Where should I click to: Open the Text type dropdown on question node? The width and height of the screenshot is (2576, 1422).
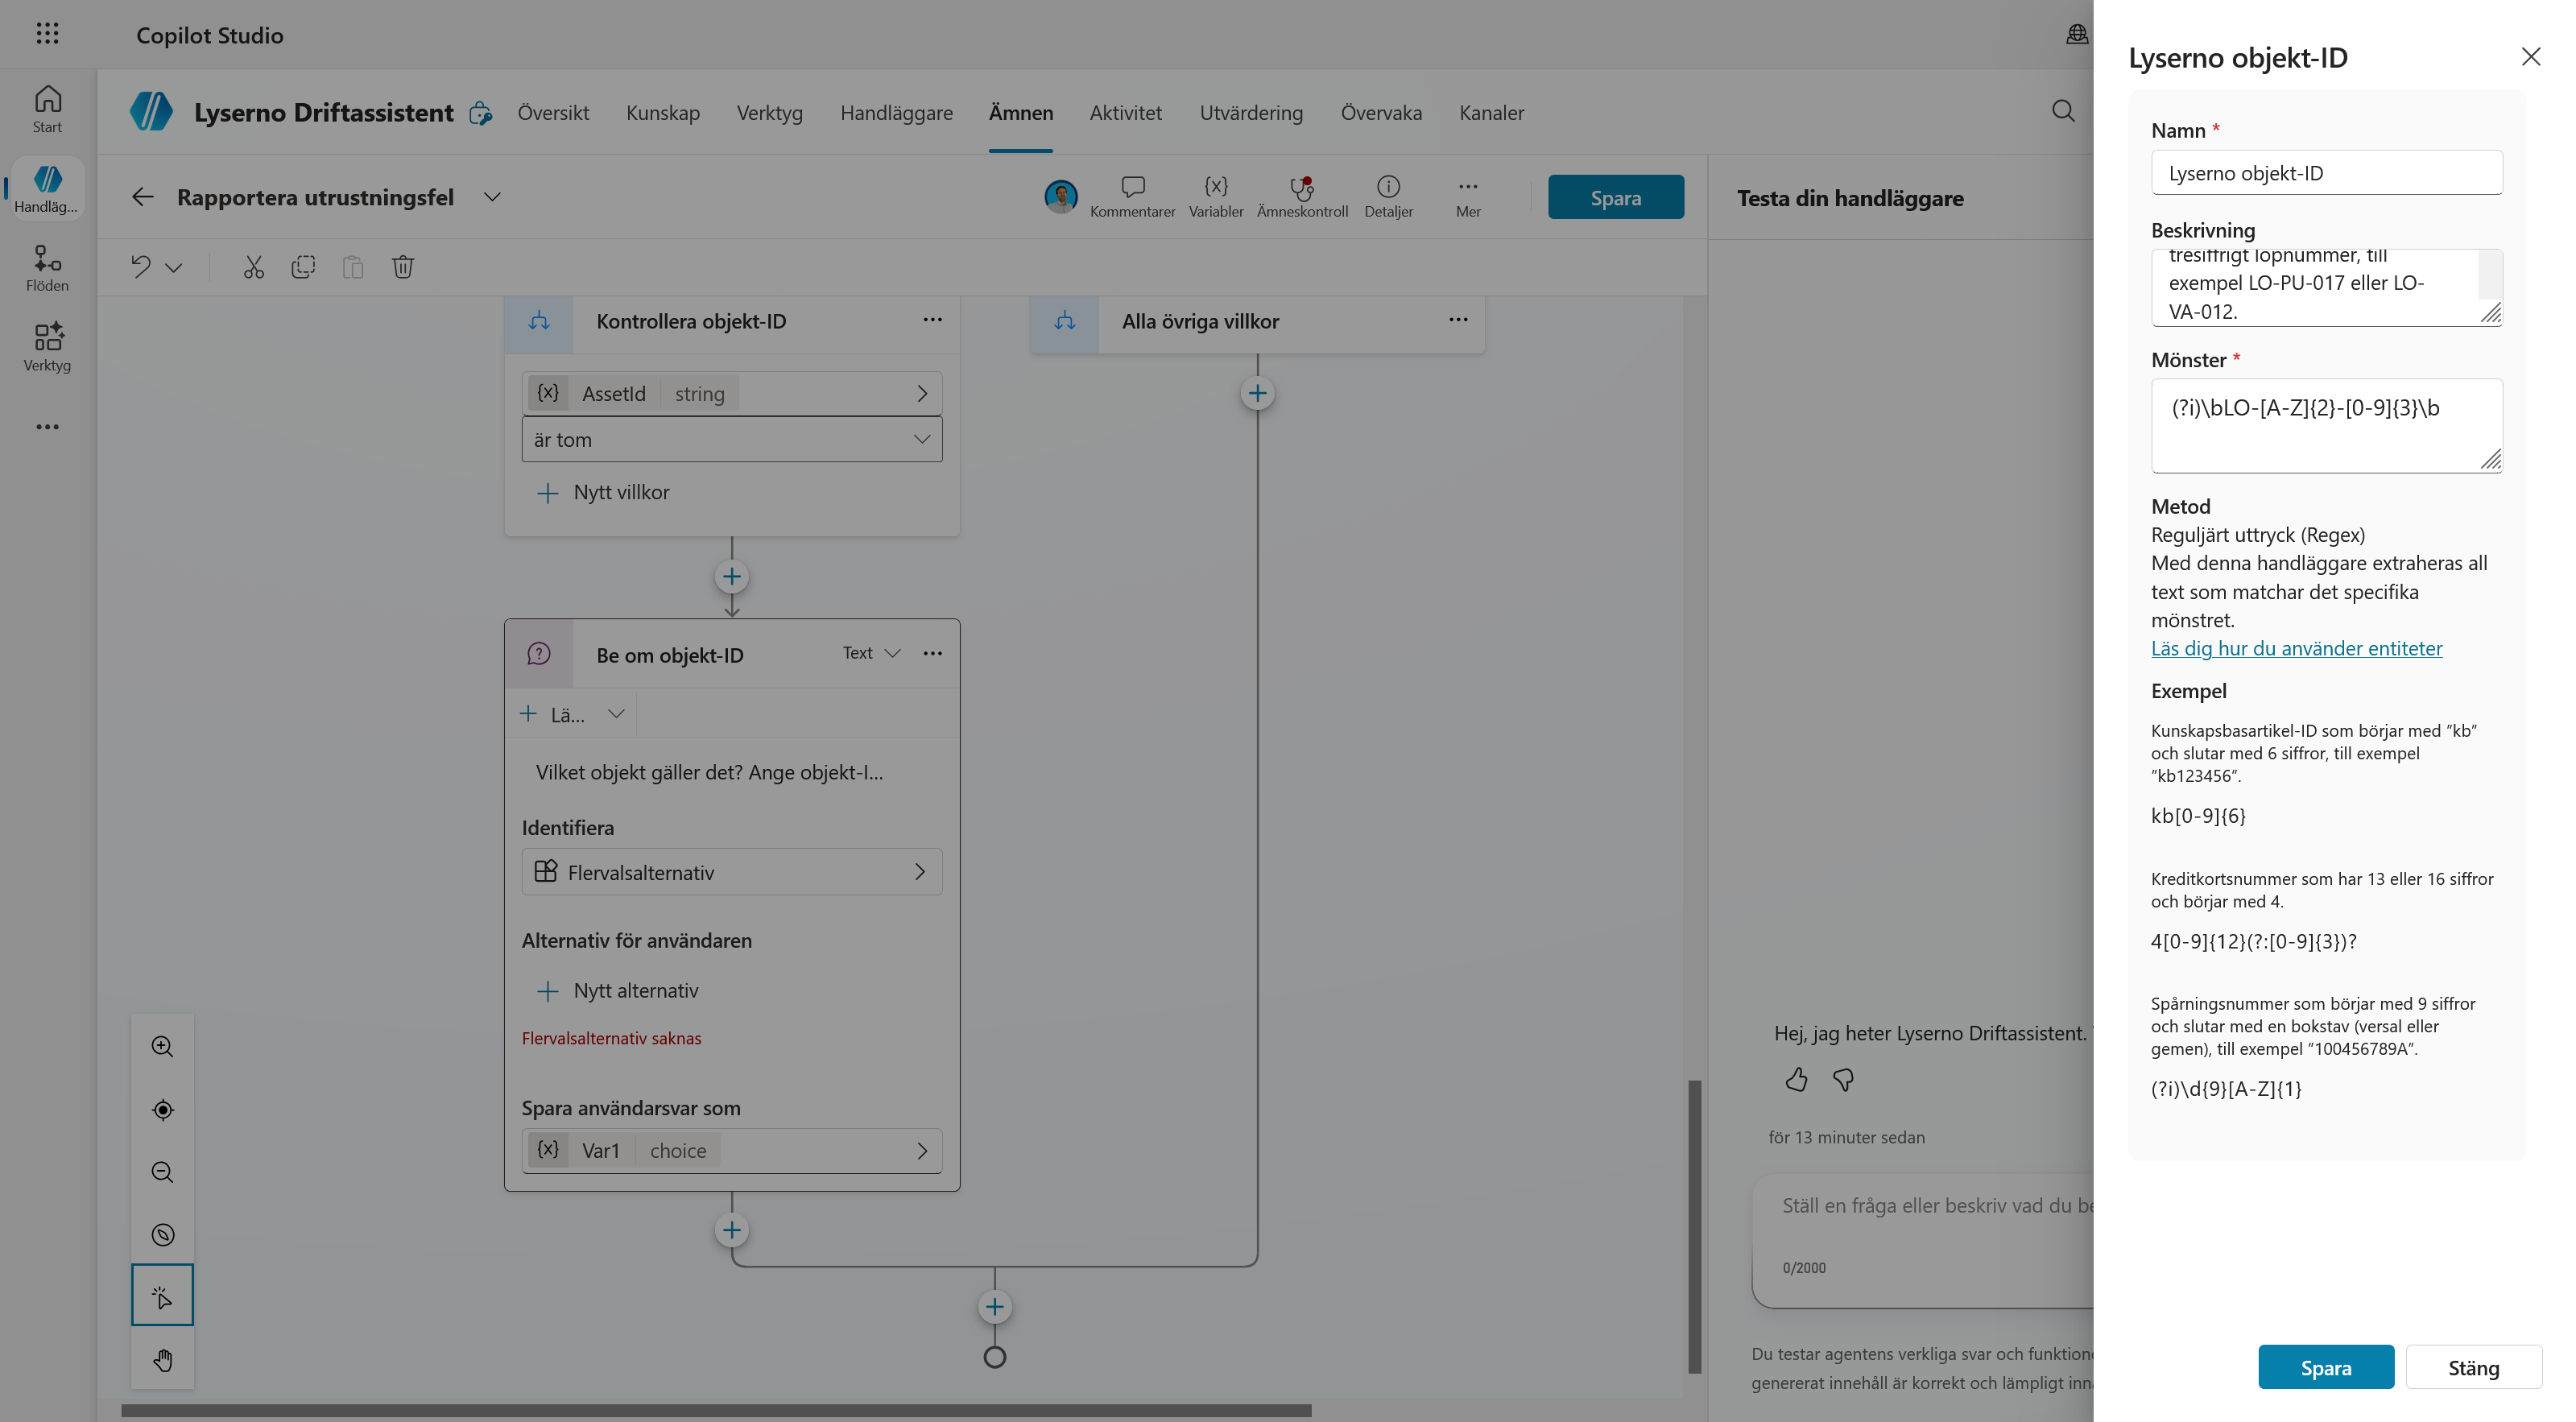[871, 653]
